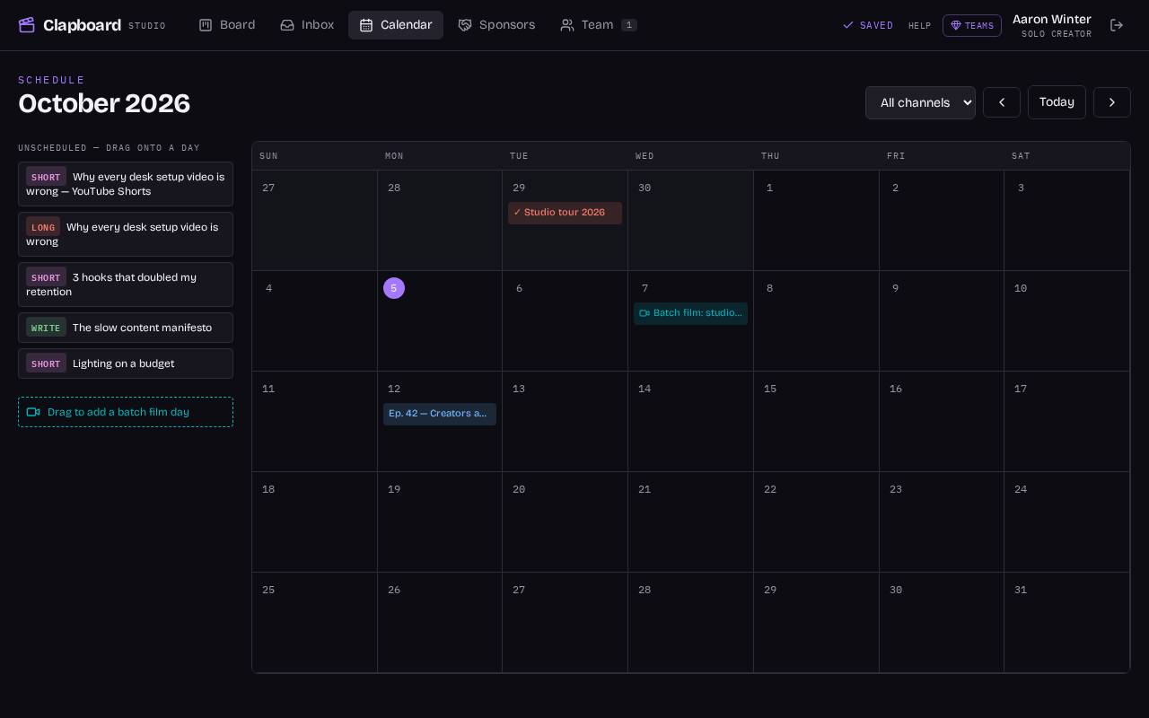Image resolution: width=1149 pixels, height=718 pixels.
Task: Open the Board tab
Action: [x=227, y=25]
